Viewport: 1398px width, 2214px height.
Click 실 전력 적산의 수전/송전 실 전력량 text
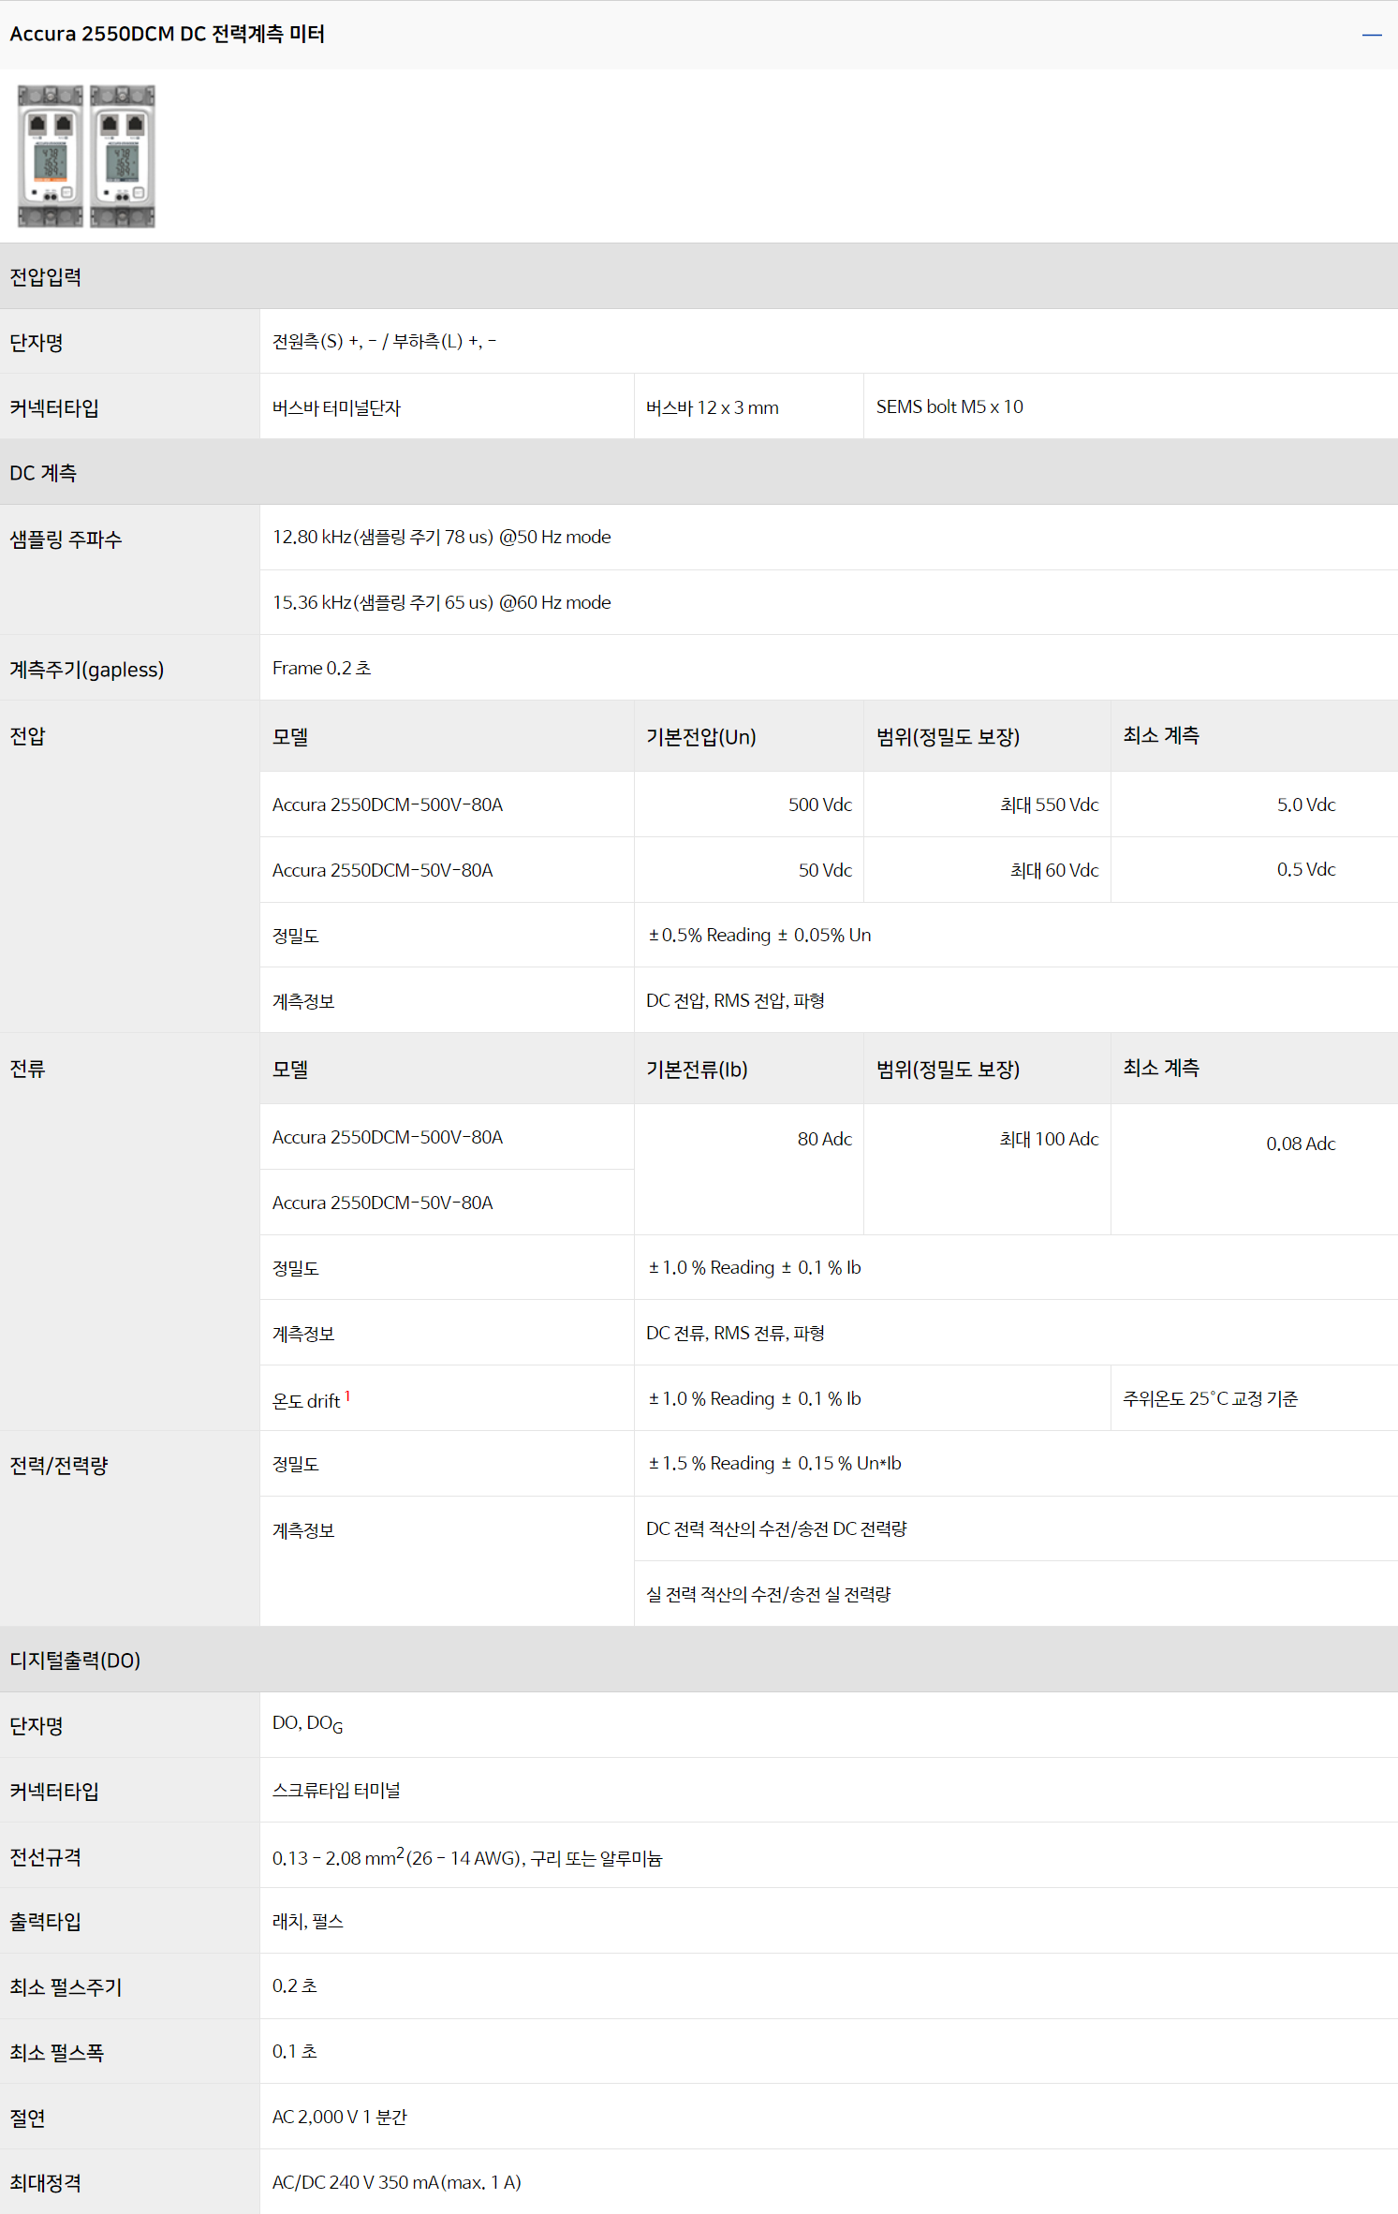click(768, 1594)
